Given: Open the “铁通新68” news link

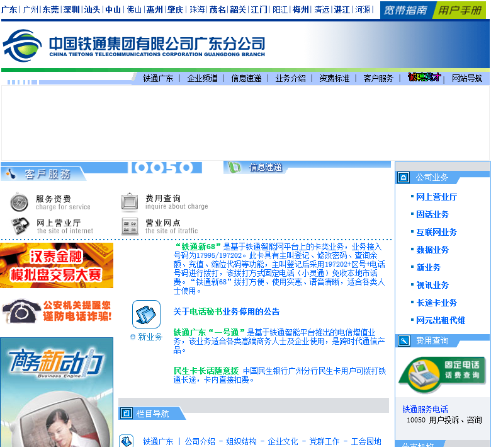Looking at the screenshot, I should click(x=198, y=247).
